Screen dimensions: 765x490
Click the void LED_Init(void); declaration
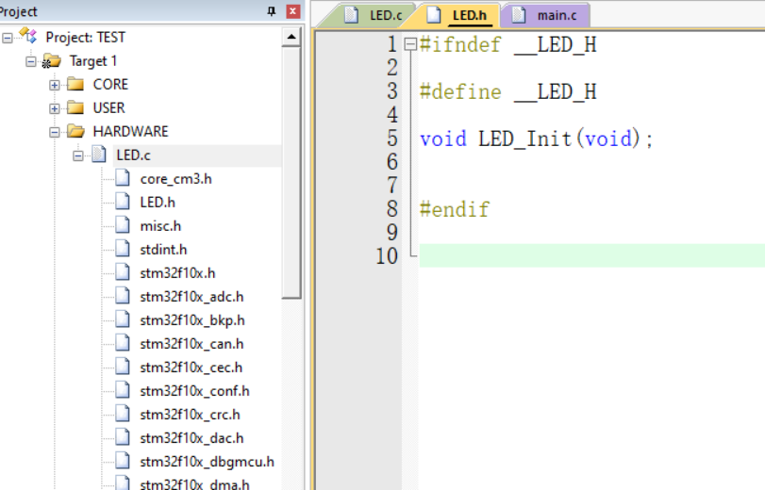536,139
